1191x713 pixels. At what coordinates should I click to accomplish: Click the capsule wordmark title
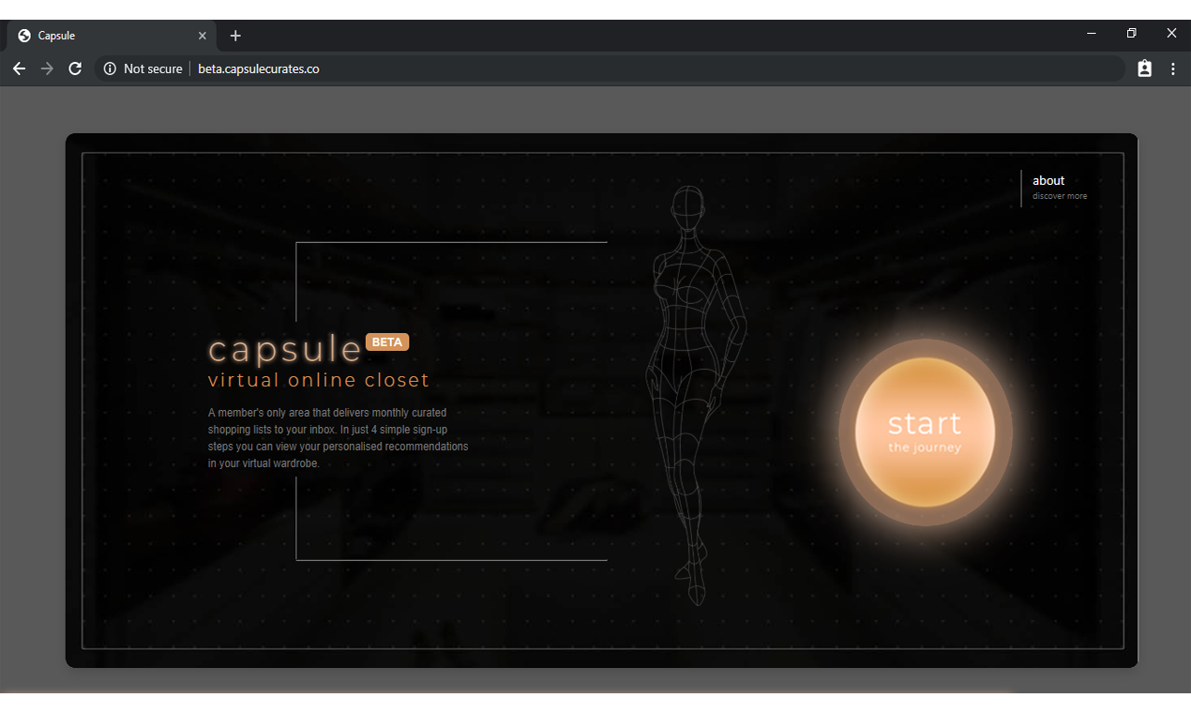click(284, 349)
